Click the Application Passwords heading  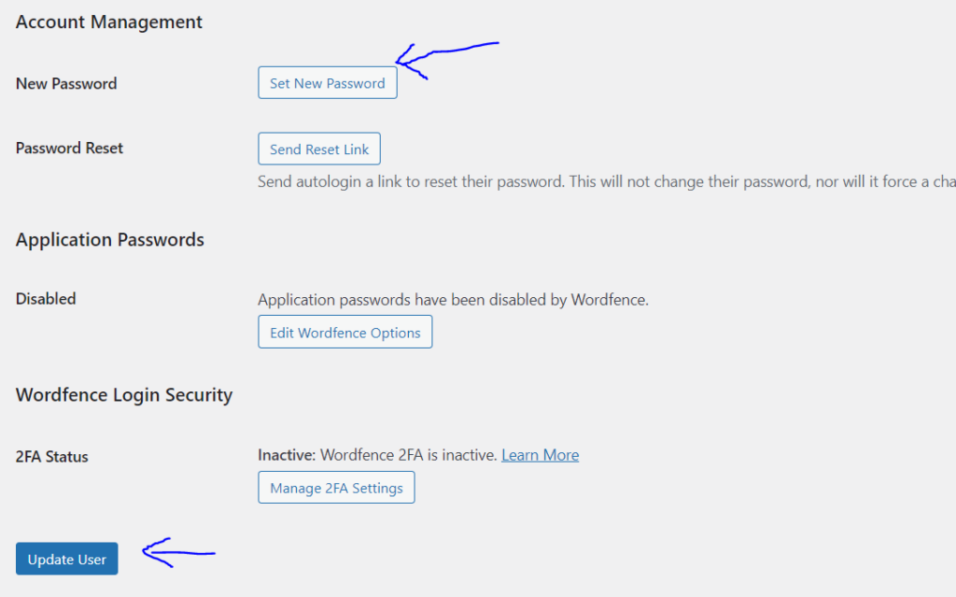[110, 240]
